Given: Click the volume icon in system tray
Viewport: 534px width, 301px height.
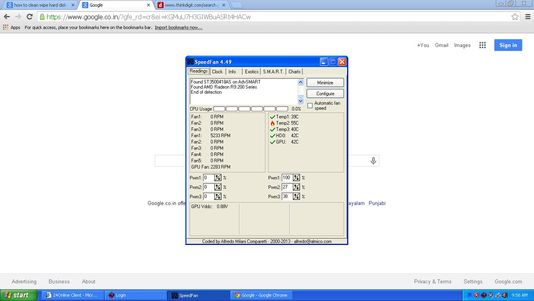Looking at the screenshot, I should pos(505,295).
